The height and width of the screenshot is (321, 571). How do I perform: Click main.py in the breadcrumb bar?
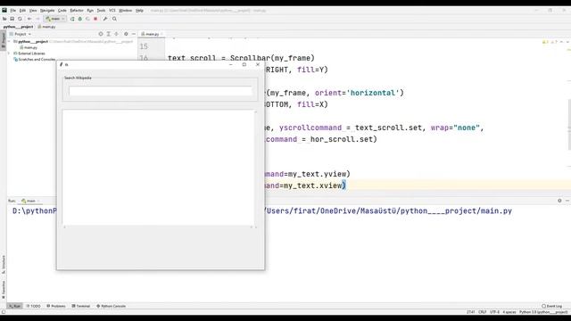[x=47, y=27]
